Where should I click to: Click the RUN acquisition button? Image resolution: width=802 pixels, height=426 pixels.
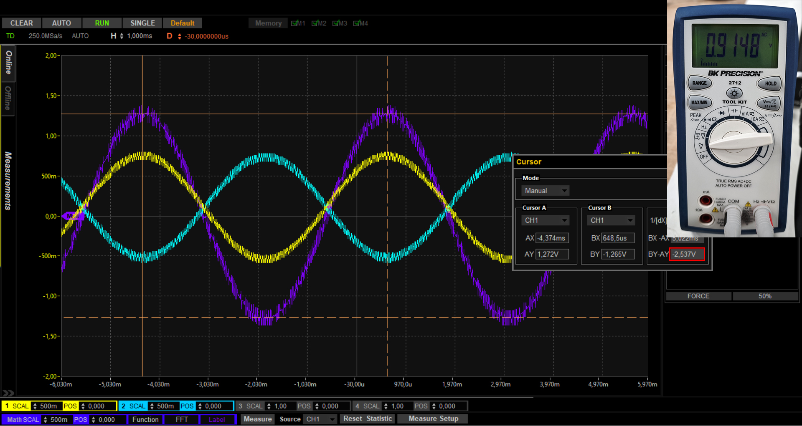[x=102, y=23]
